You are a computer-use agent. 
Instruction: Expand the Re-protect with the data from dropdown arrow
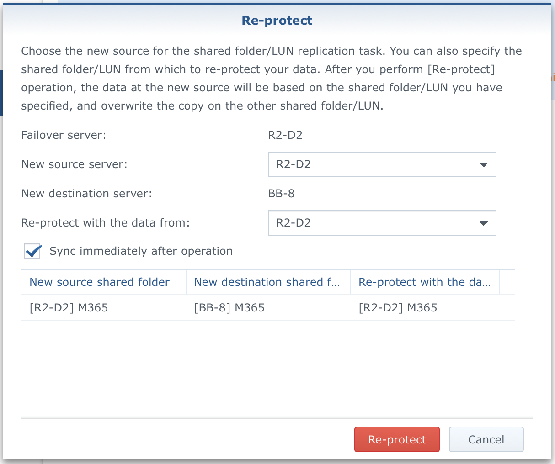click(x=483, y=223)
